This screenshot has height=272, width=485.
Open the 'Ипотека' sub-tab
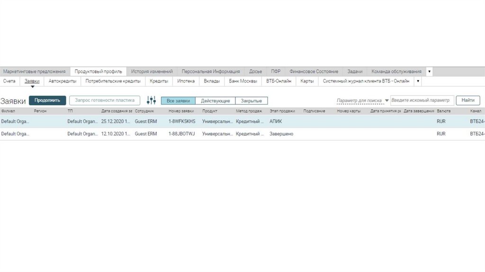tap(186, 81)
